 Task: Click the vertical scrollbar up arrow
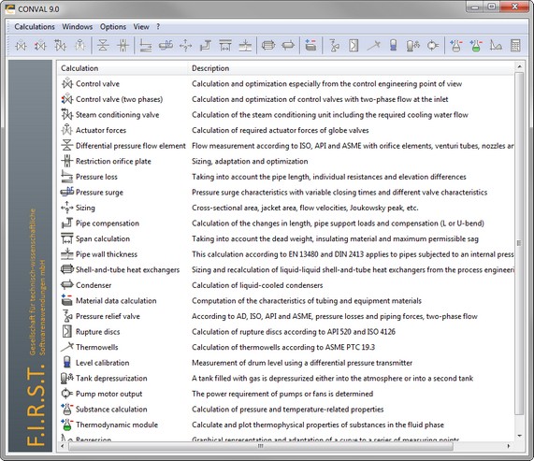point(519,66)
